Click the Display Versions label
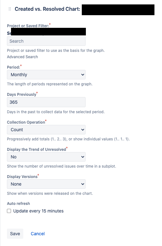The width and height of the screenshot is (162, 246). pyautogui.click(x=22, y=176)
